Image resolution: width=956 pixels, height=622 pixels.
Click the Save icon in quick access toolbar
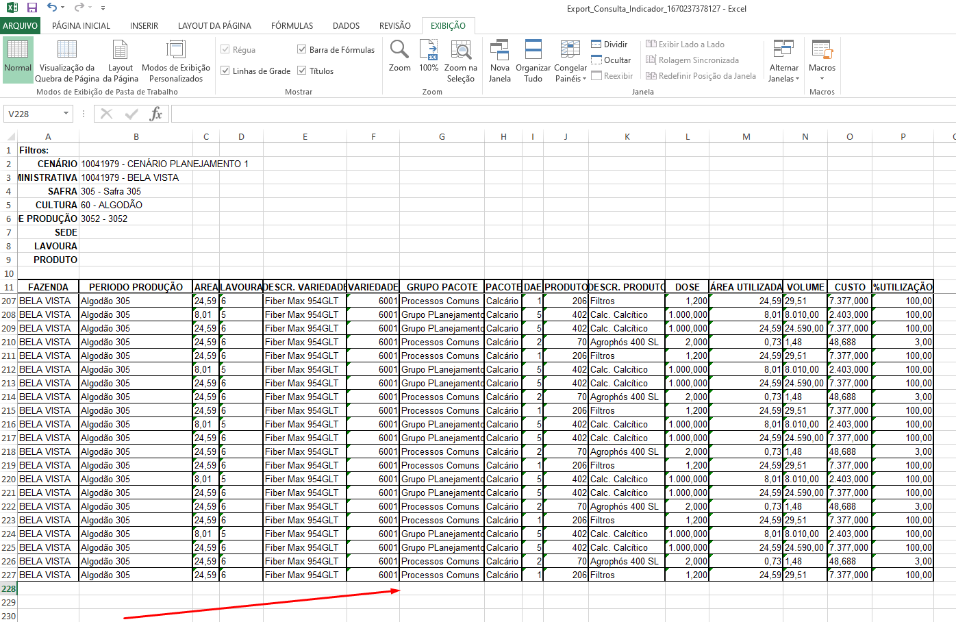point(32,8)
